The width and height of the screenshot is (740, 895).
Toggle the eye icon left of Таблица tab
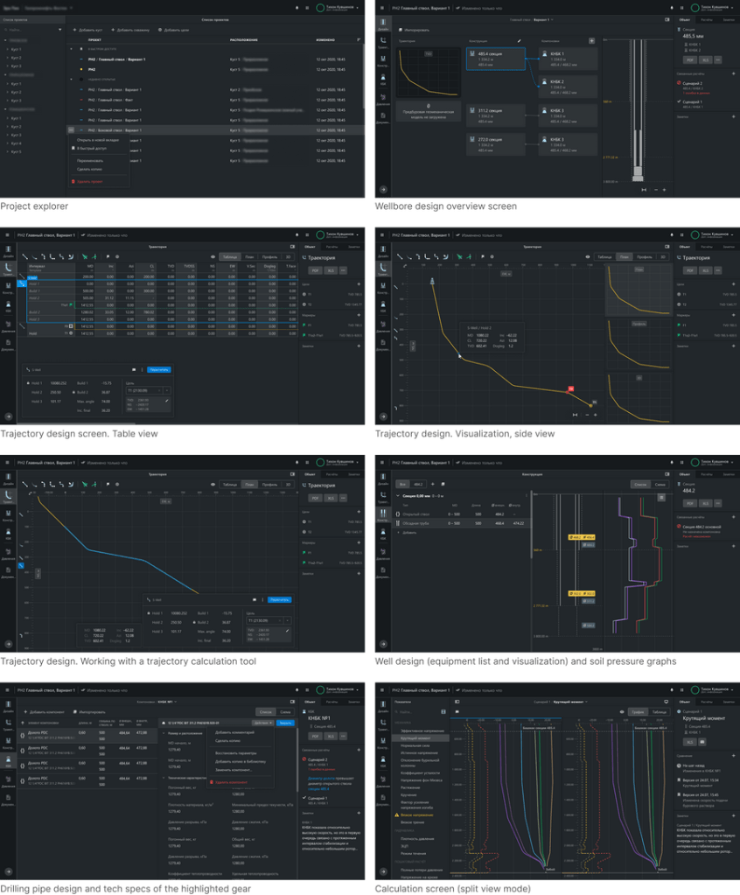[213, 257]
